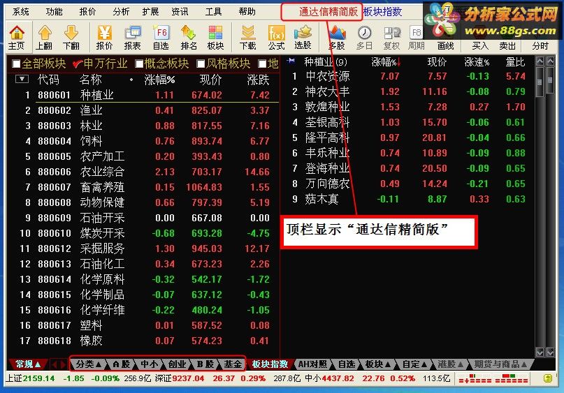
Task: Check the 地 region sector checkbox
Action: (263, 64)
